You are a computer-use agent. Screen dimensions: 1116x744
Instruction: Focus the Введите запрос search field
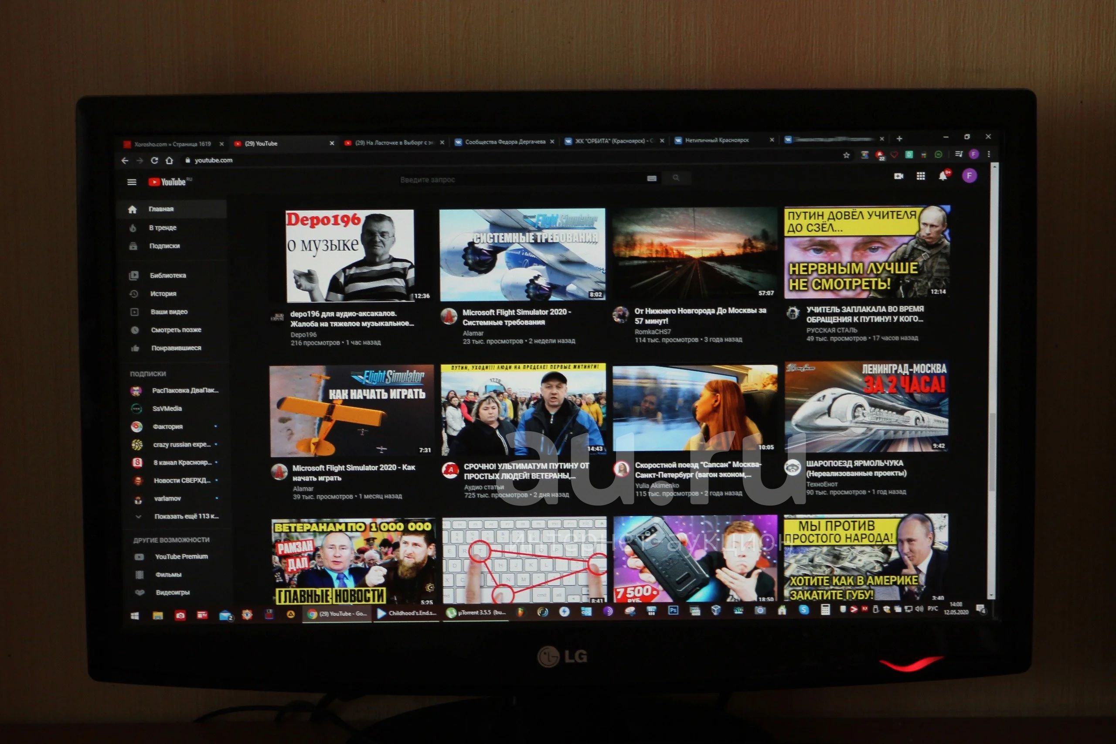[x=522, y=179]
